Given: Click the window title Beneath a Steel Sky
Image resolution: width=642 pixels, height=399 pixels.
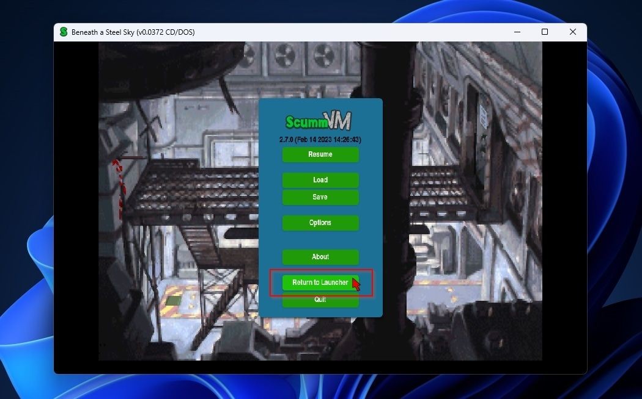Looking at the screenshot, I should (133, 32).
